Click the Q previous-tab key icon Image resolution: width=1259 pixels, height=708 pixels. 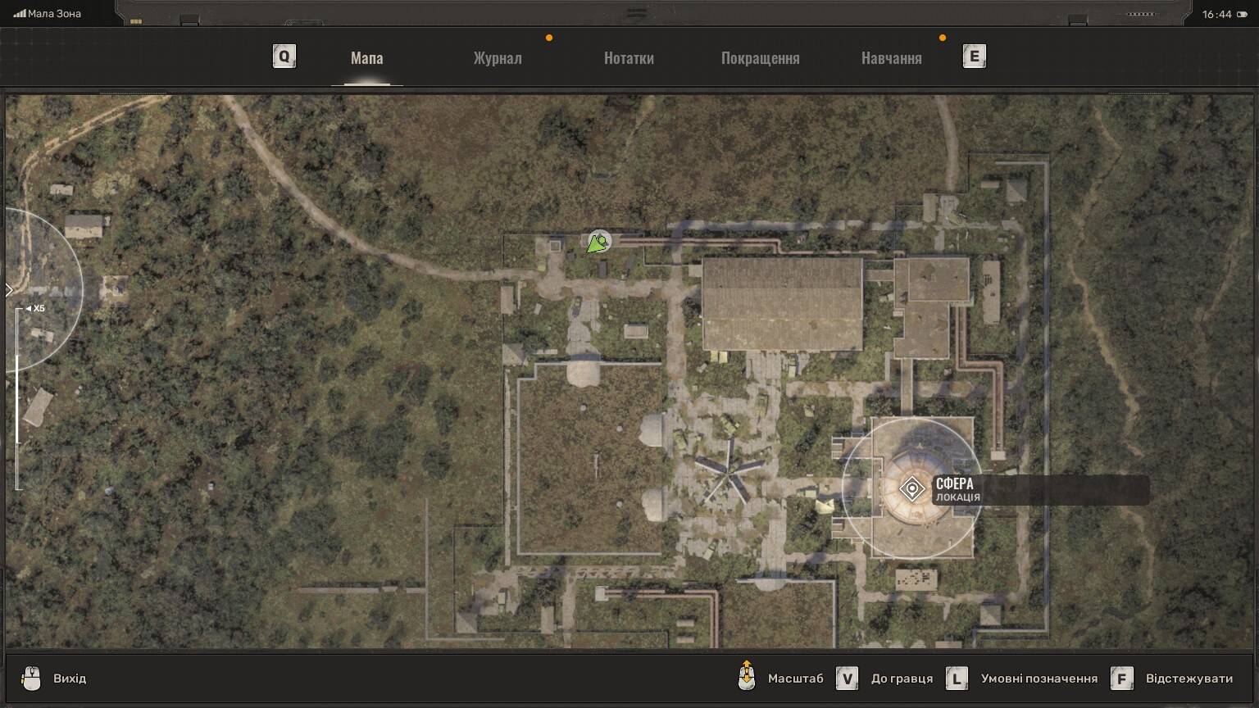(x=284, y=57)
